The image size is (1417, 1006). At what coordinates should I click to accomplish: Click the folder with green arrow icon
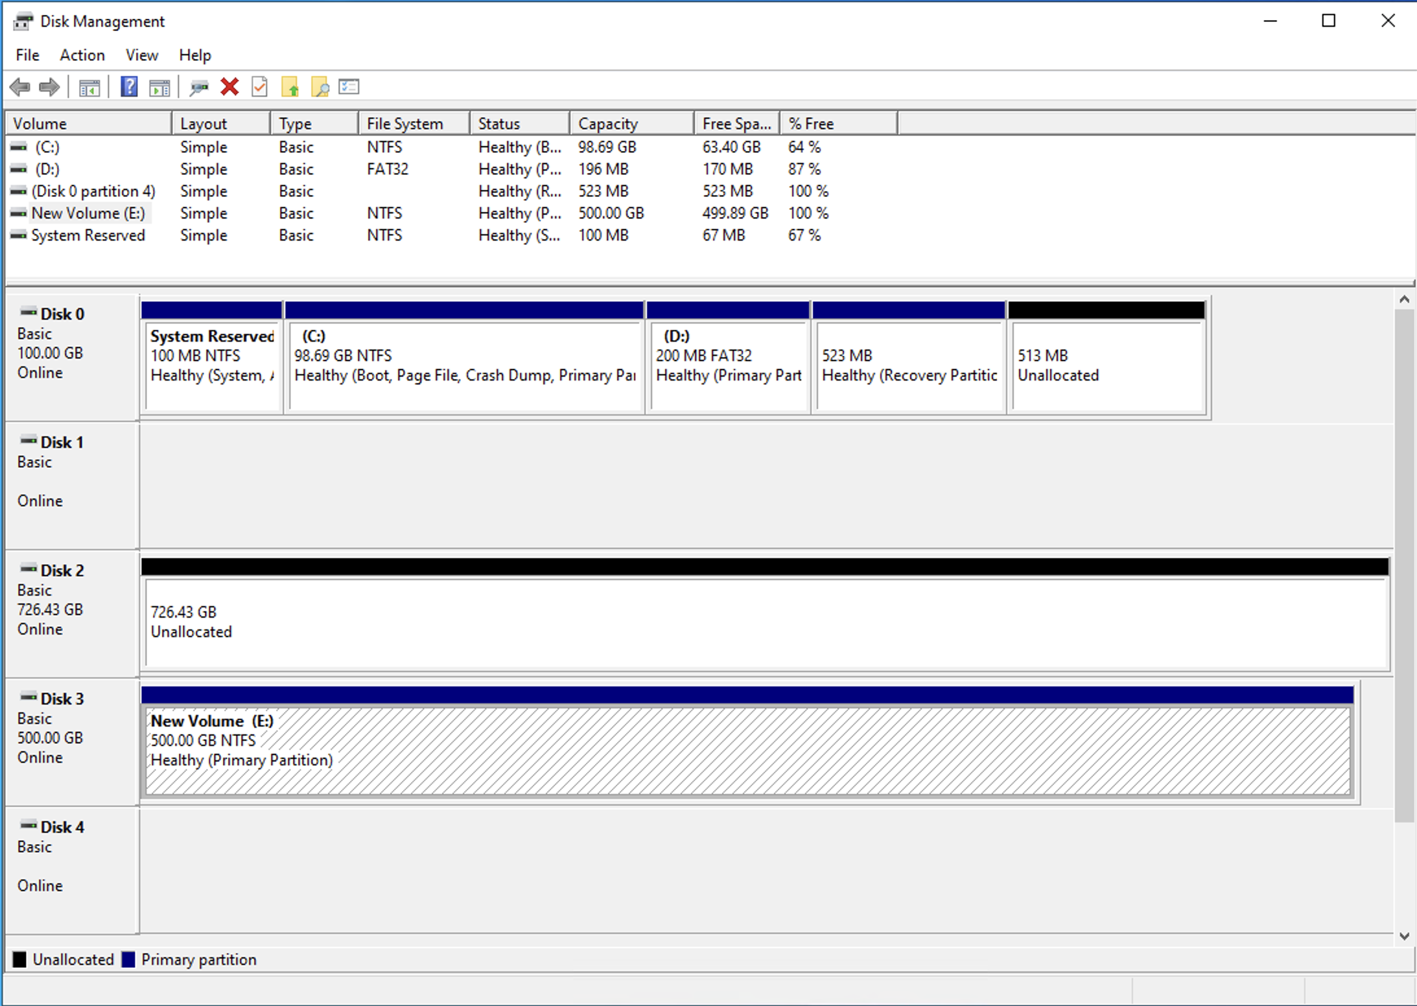(290, 87)
